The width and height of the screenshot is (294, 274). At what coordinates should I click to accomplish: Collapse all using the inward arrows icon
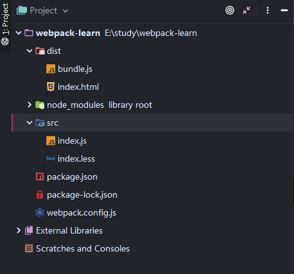pos(246,10)
